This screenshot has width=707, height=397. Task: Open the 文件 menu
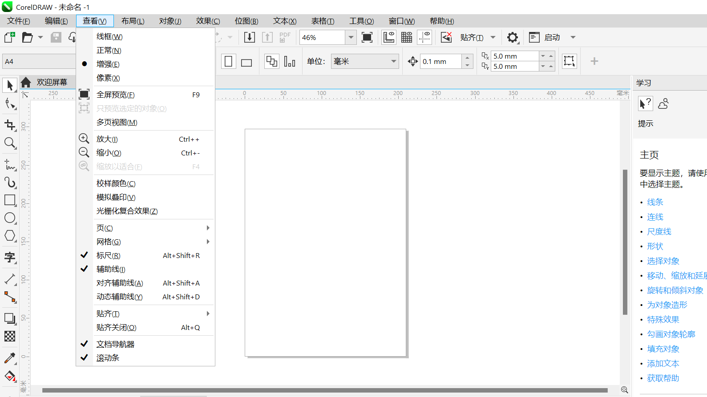tap(19, 21)
